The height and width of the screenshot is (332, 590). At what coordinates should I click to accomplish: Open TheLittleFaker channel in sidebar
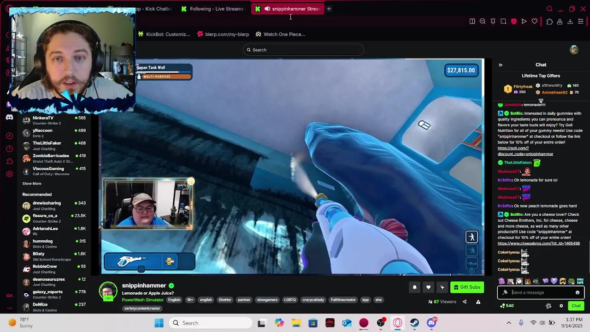(x=54, y=146)
